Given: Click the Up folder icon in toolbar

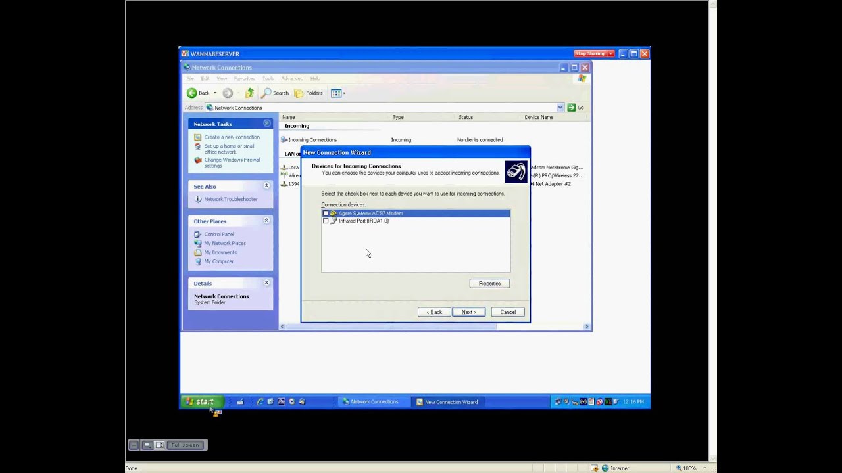Looking at the screenshot, I should 249,93.
